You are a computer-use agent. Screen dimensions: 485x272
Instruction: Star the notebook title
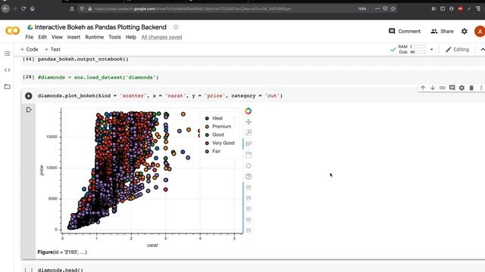(x=176, y=27)
